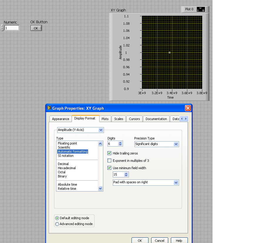Click the OK Button on front panel
This screenshot has width=256, height=243.
[36, 28]
